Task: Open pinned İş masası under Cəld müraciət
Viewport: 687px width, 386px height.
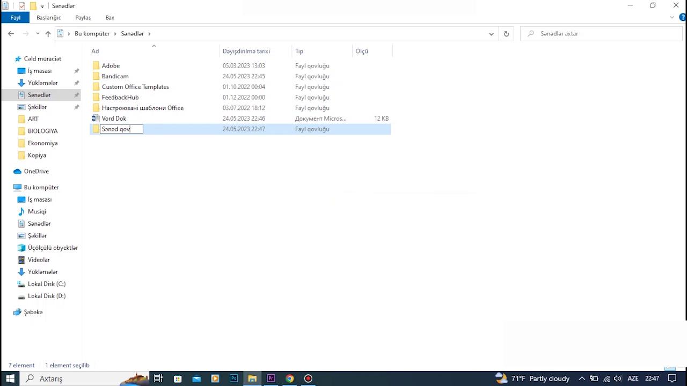Action: (40, 71)
